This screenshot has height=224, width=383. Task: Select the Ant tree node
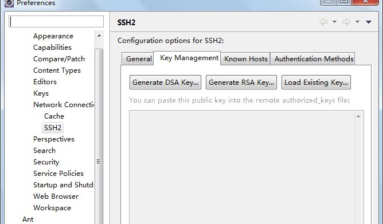click(x=28, y=219)
